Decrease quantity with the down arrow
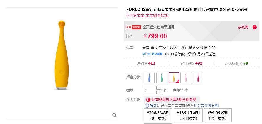Screen dimensions: 262x124 (159, 92)
